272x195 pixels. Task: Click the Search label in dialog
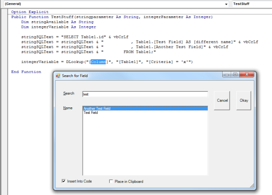pyautogui.click(x=69, y=93)
